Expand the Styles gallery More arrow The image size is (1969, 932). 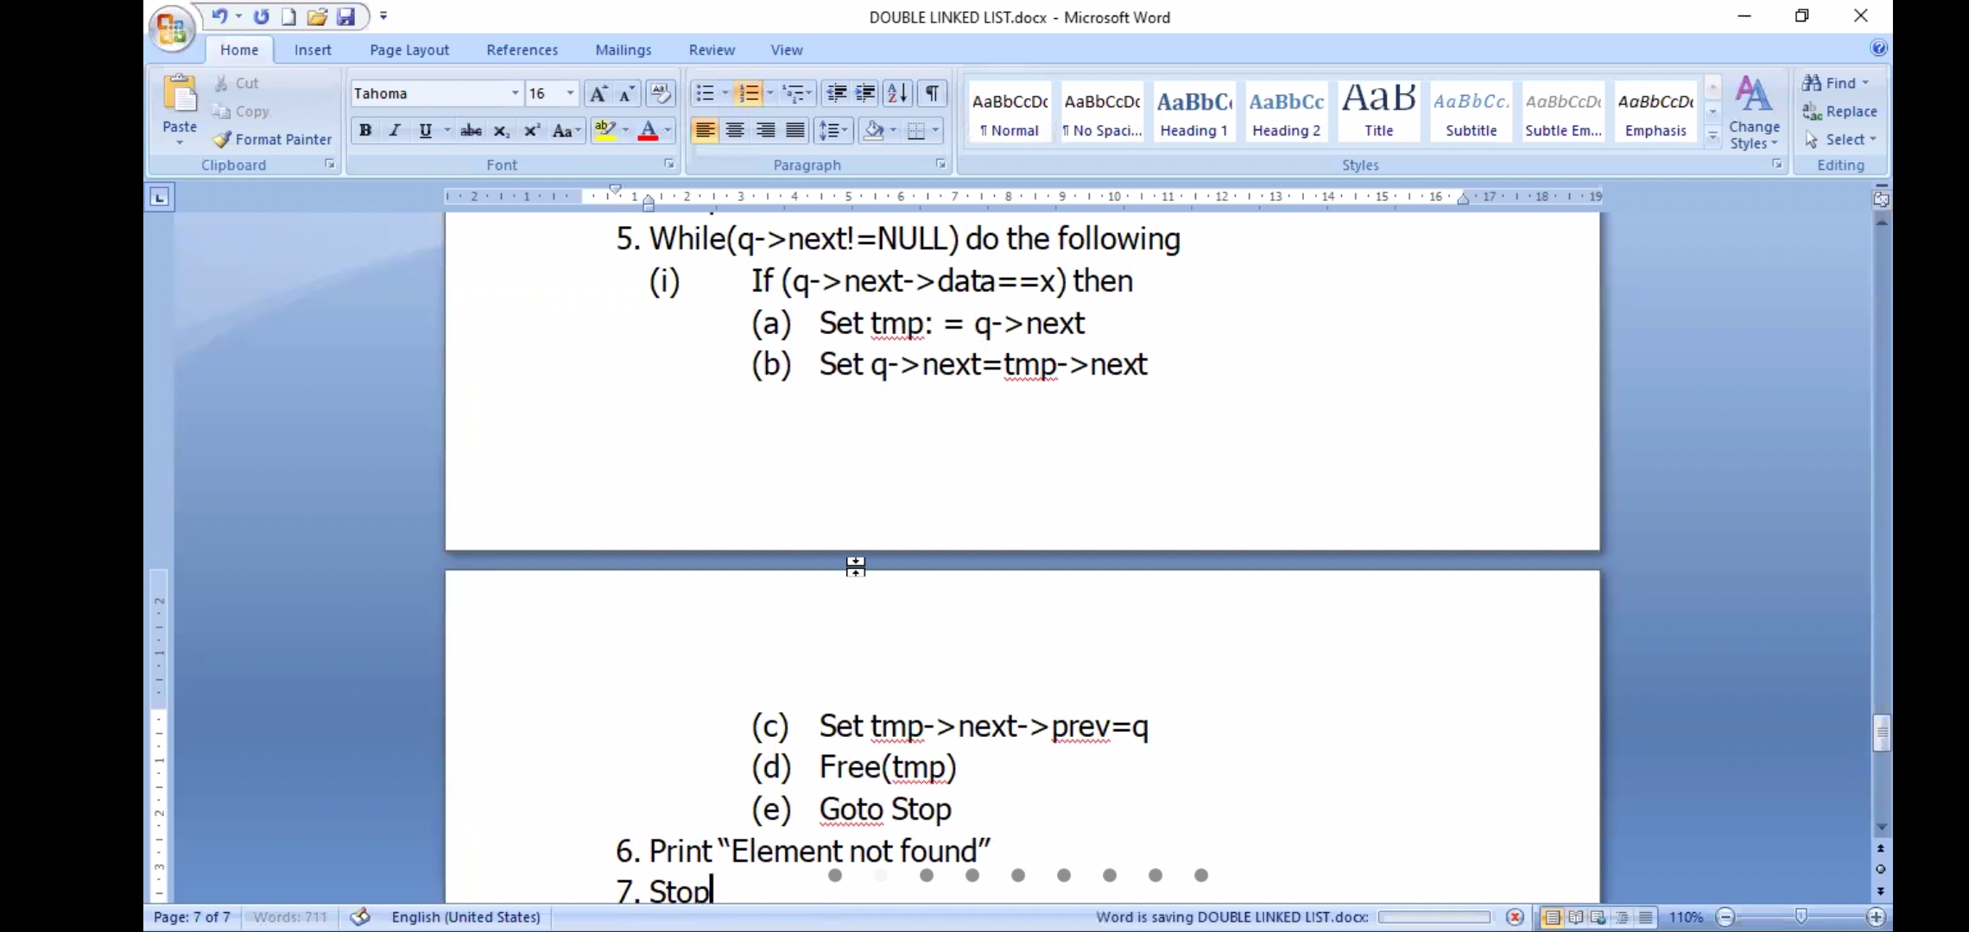coord(1713,138)
